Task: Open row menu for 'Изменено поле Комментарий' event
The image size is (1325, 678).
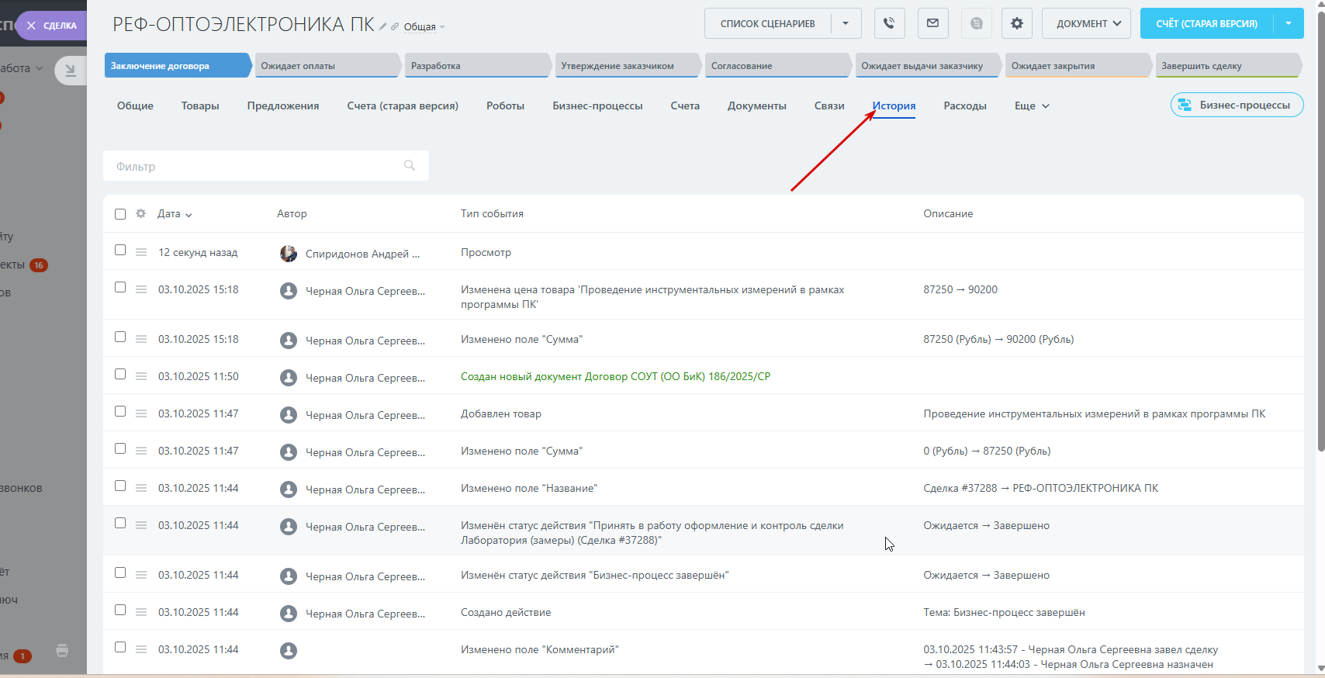Action: [141, 649]
